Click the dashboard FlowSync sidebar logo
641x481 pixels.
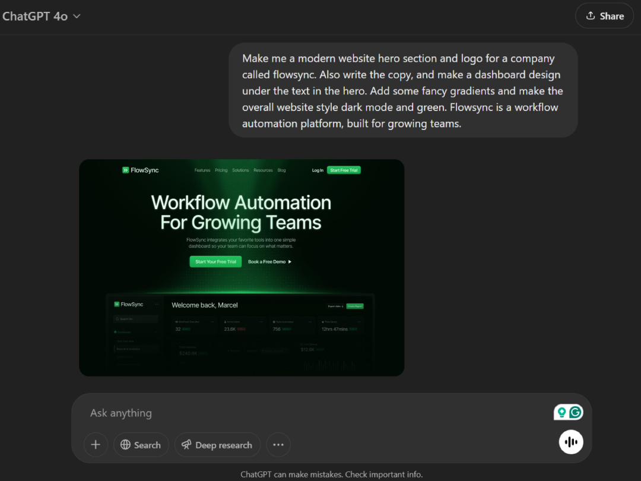tap(128, 304)
